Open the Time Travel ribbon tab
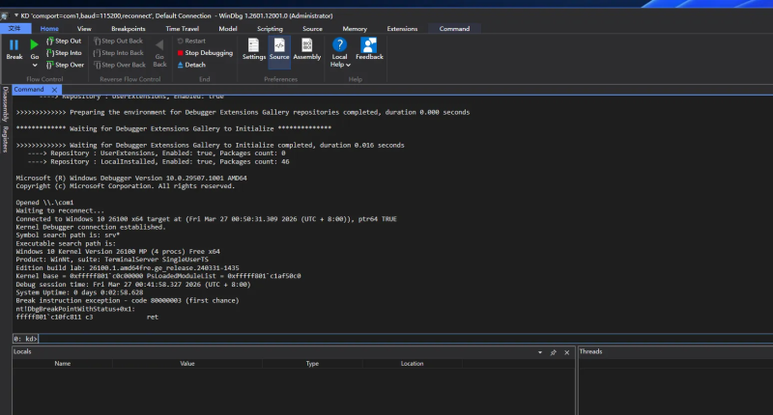 (x=181, y=29)
